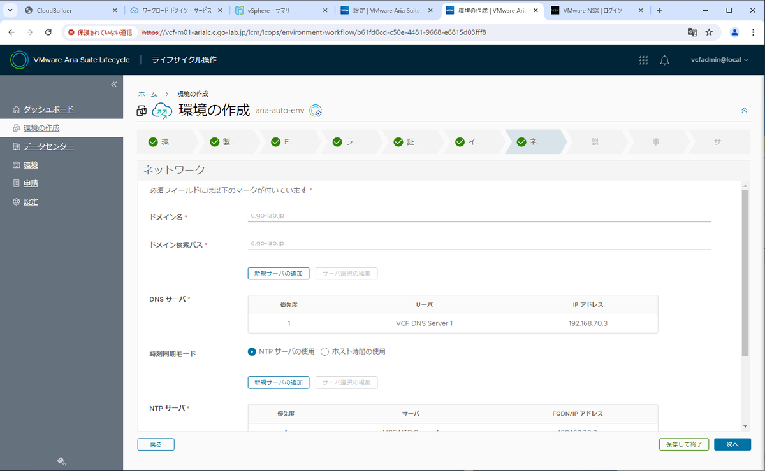Open the tab search dropdown arrow
Image resolution: width=765 pixels, height=471 pixels.
coord(10,10)
